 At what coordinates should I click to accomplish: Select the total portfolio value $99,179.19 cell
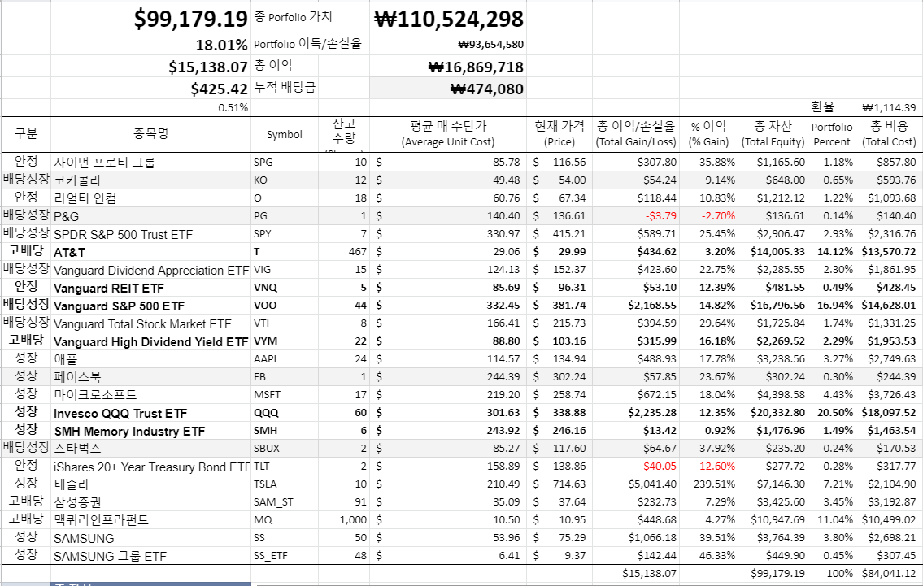[150, 18]
